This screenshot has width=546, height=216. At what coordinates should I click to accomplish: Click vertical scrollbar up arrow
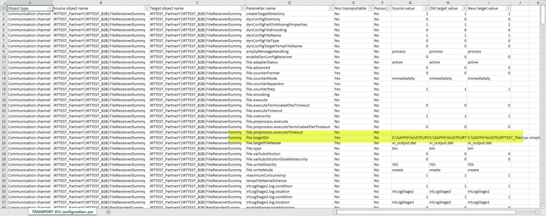[543, 3]
